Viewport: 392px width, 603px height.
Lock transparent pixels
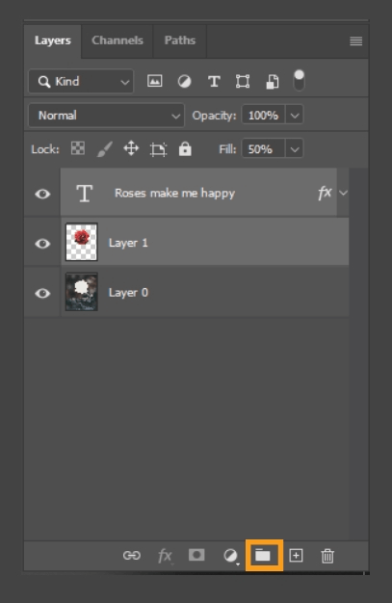pos(78,148)
